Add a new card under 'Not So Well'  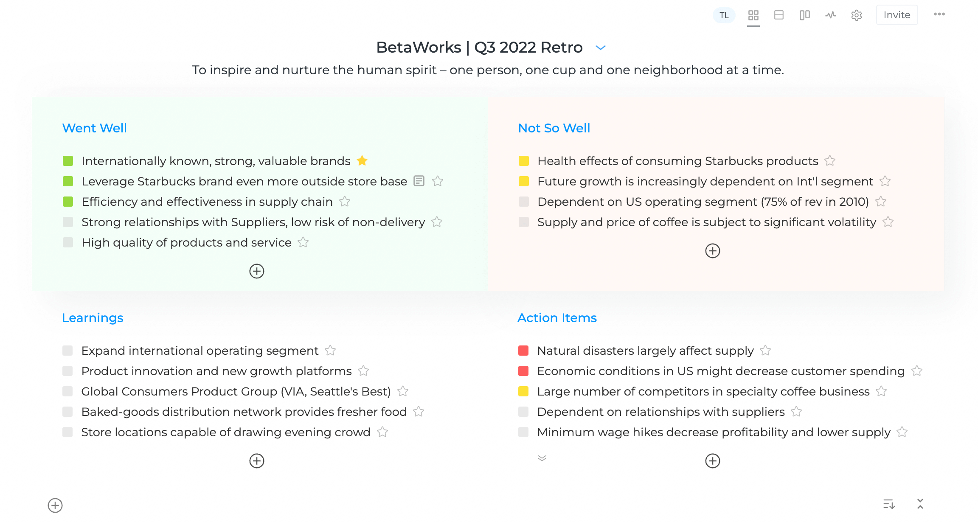(x=713, y=250)
